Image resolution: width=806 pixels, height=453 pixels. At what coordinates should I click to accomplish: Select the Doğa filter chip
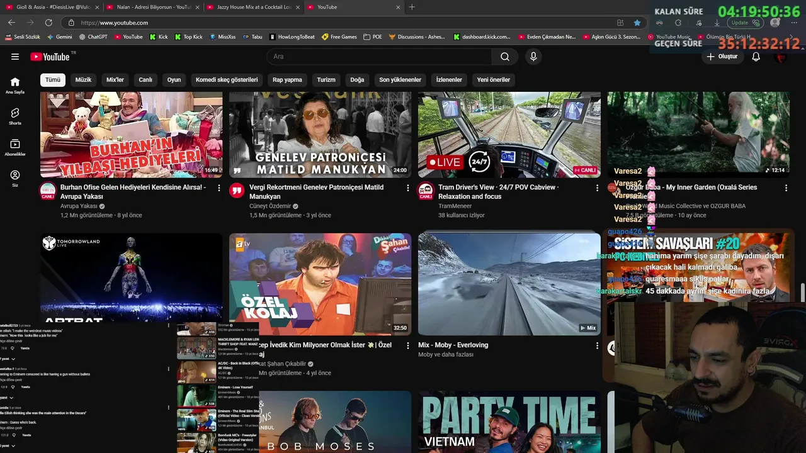tap(357, 80)
